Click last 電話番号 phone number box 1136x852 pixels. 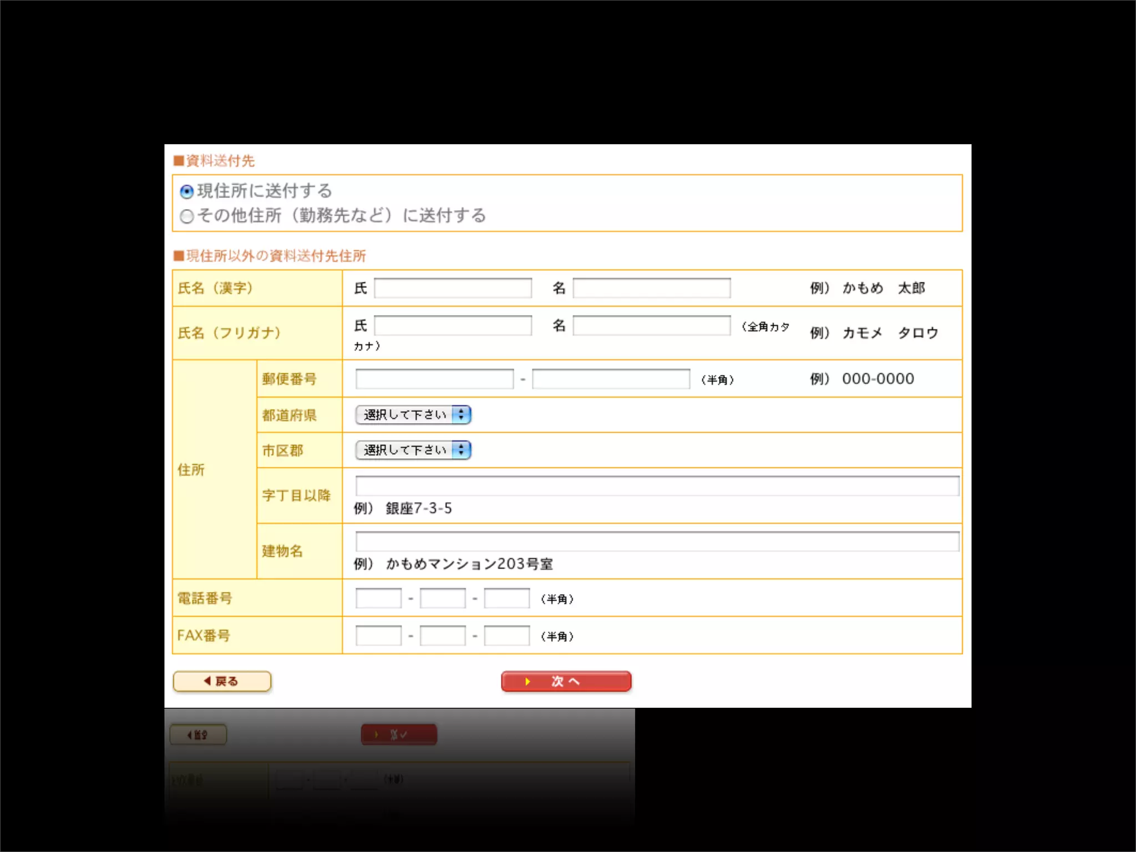pos(507,599)
